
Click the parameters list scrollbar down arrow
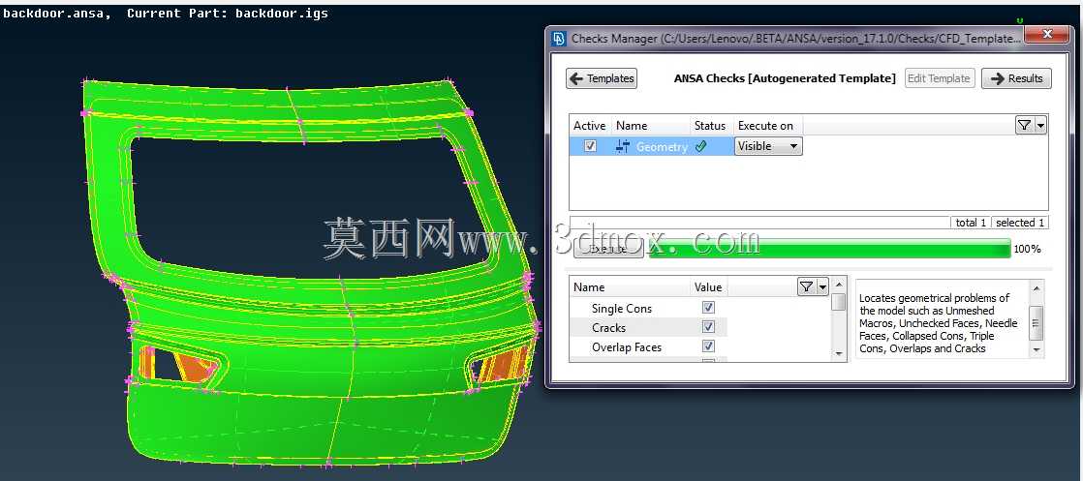tap(839, 354)
